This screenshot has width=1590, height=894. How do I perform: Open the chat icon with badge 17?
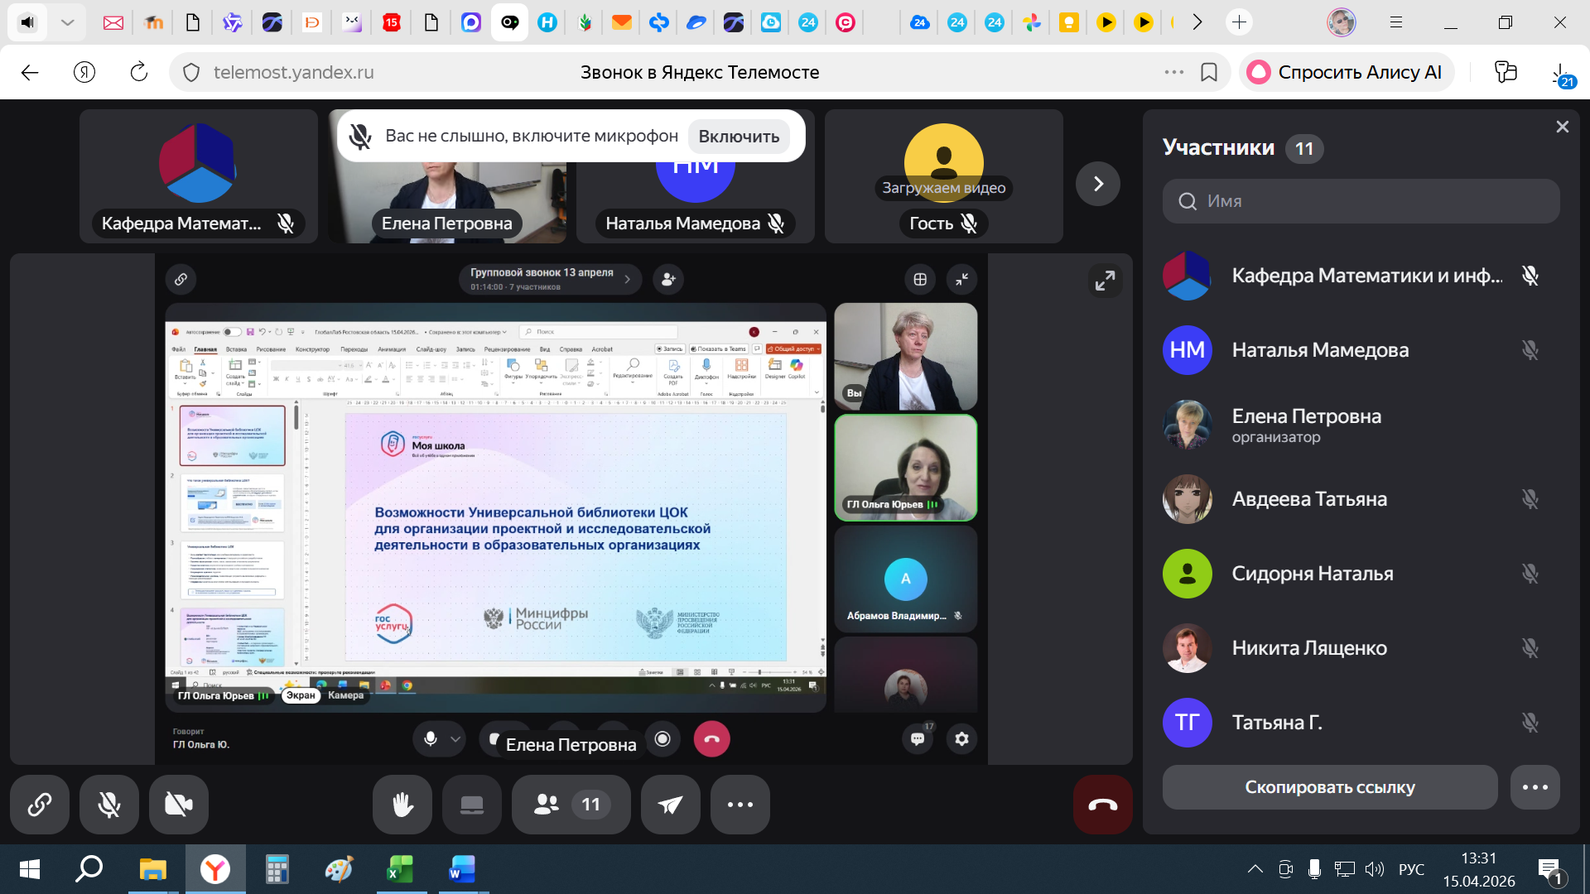pyautogui.click(x=918, y=738)
